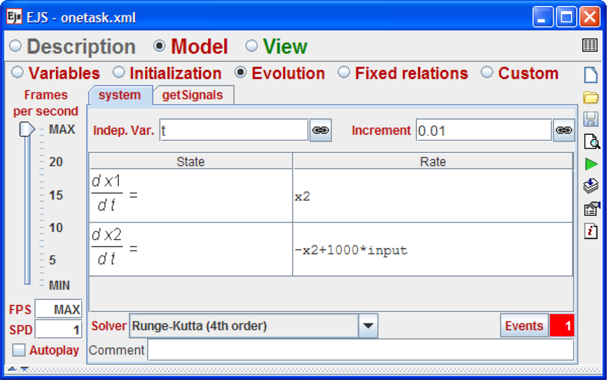Open the Info icon in the right toolbar
The image size is (607, 380).
[x=591, y=231]
